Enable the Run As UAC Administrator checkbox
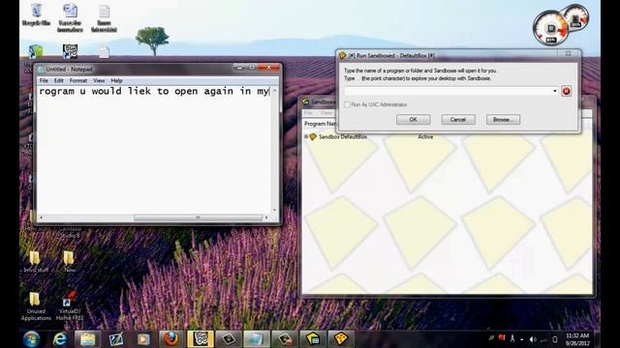The height and width of the screenshot is (348, 620). pos(347,104)
